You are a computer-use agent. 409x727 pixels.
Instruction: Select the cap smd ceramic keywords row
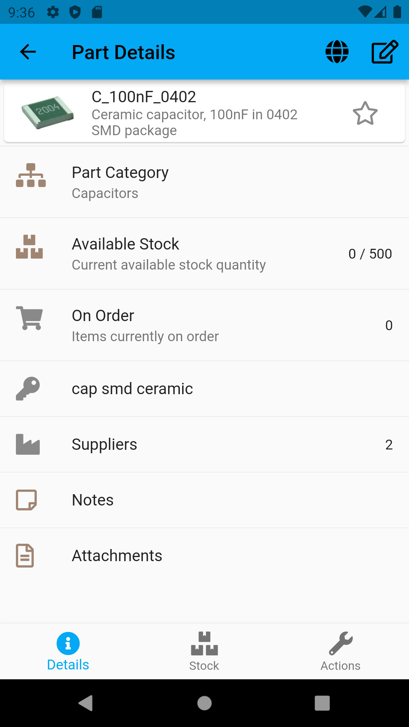[204, 389]
